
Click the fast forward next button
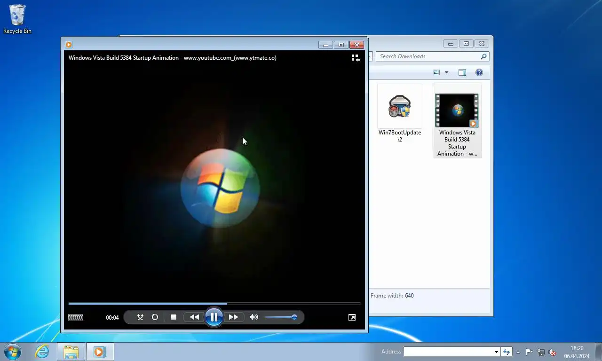233,317
